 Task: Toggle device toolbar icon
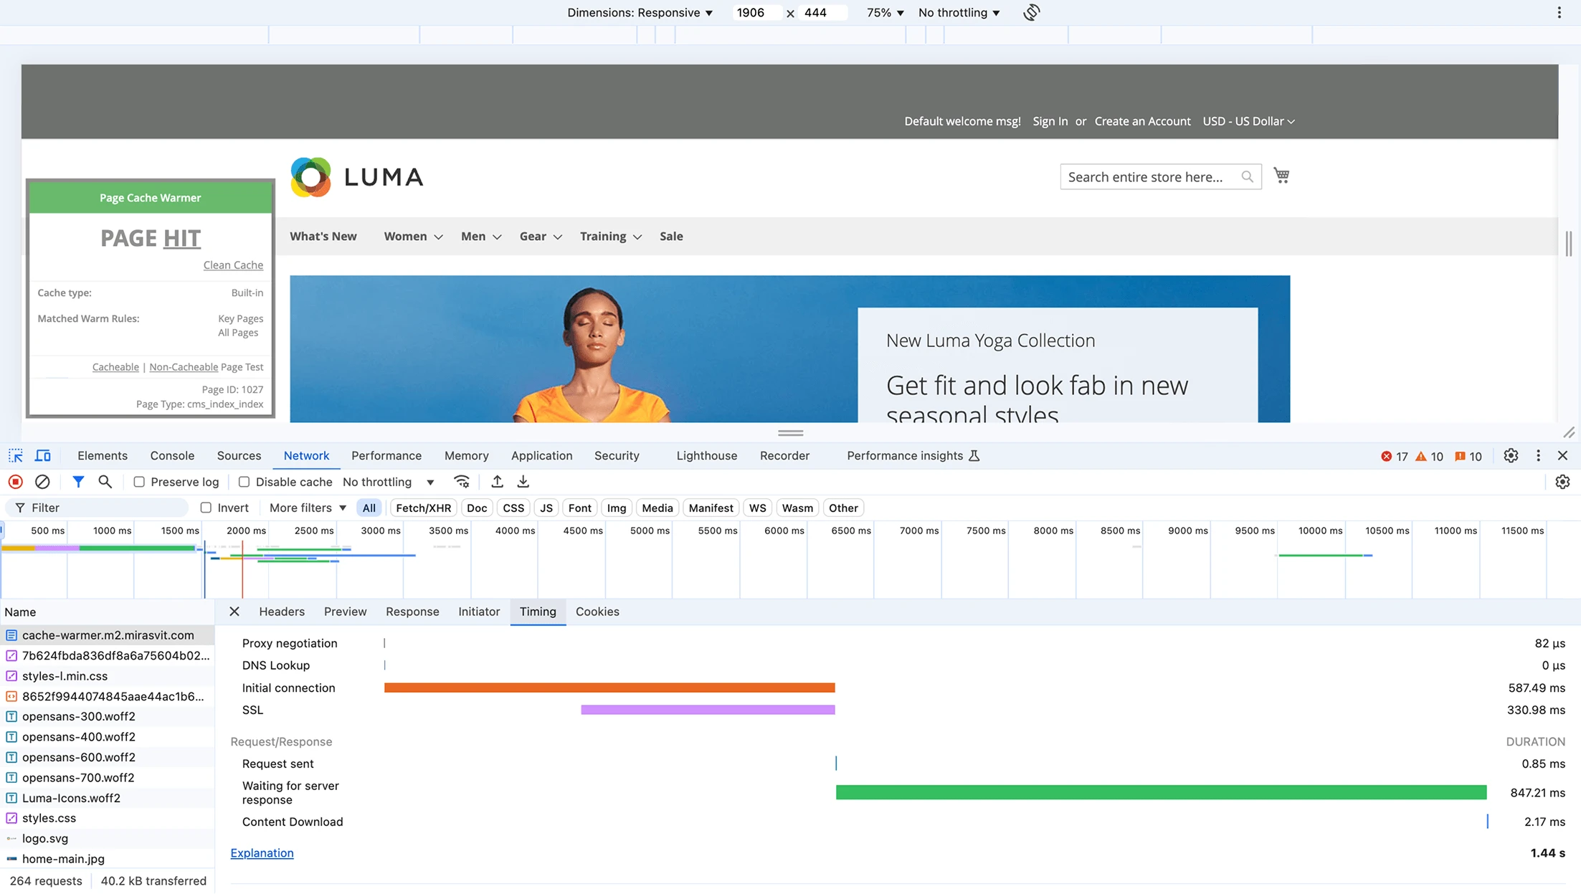pos(43,456)
